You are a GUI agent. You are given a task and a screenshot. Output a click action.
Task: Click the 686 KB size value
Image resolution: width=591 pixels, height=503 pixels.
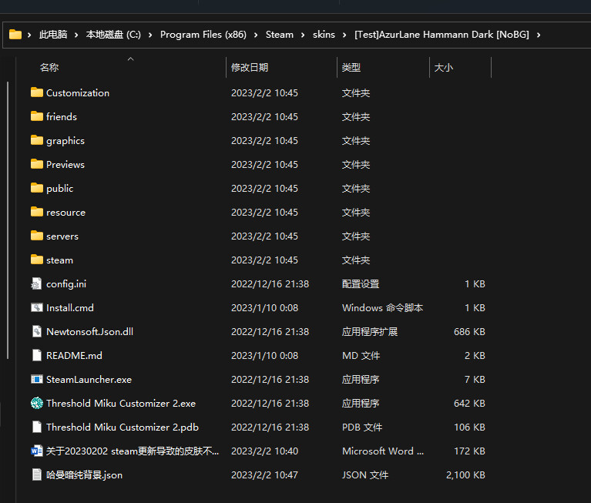tap(469, 332)
